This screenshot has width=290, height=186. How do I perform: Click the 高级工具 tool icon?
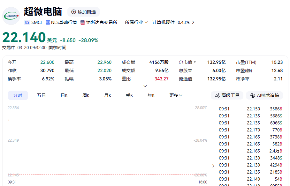click(x=217, y=95)
